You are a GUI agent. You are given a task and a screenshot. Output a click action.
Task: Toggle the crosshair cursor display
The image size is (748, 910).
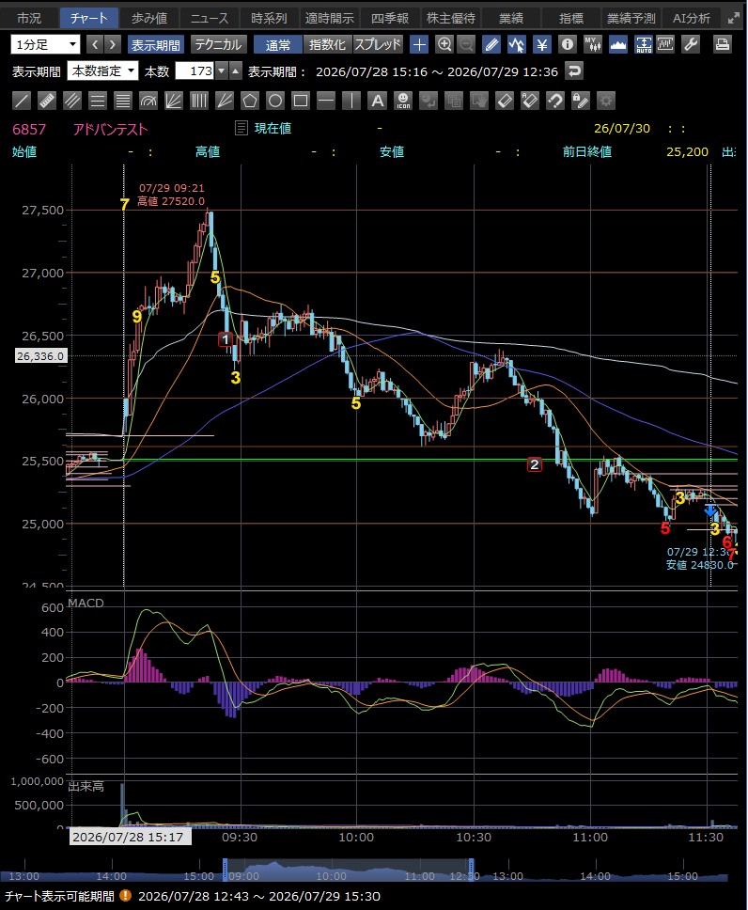419,44
